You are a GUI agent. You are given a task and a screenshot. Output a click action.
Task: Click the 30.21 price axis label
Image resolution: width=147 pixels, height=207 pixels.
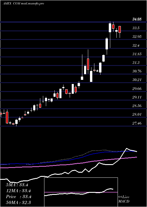point(137,80)
